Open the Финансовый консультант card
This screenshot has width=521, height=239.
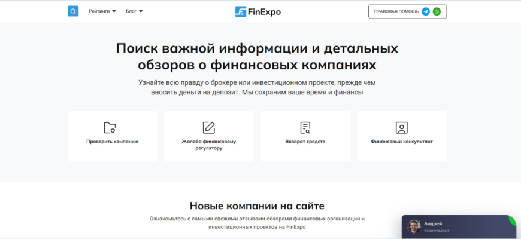pos(402,136)
